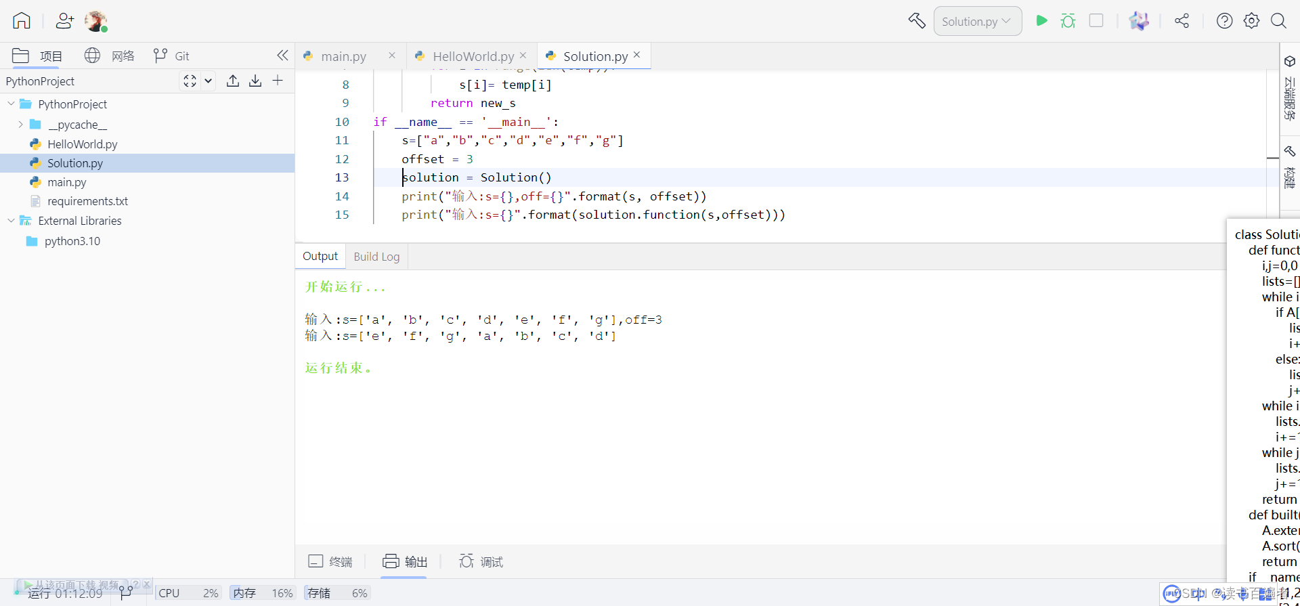Click code line 'offset = 3'
This screenshot has height=606, width=1300.
coord(437,159)
